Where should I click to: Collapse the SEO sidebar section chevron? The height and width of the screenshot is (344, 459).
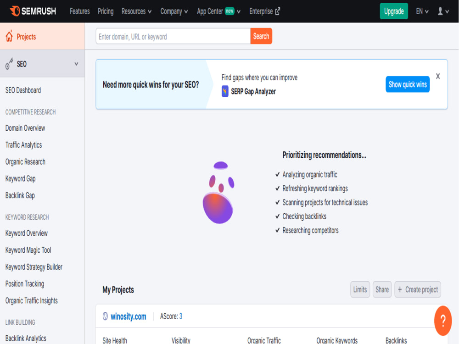76,64
